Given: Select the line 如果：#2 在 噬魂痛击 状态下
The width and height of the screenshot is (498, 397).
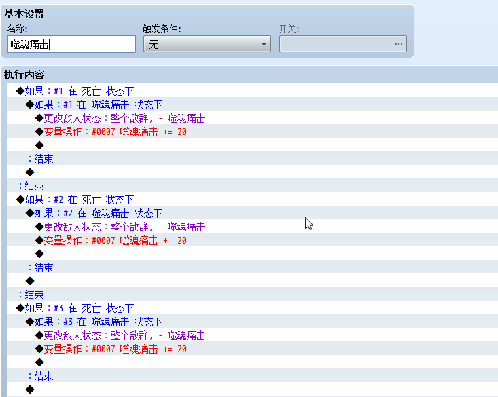Looking at the screenshot, I should tap(253, 213).
